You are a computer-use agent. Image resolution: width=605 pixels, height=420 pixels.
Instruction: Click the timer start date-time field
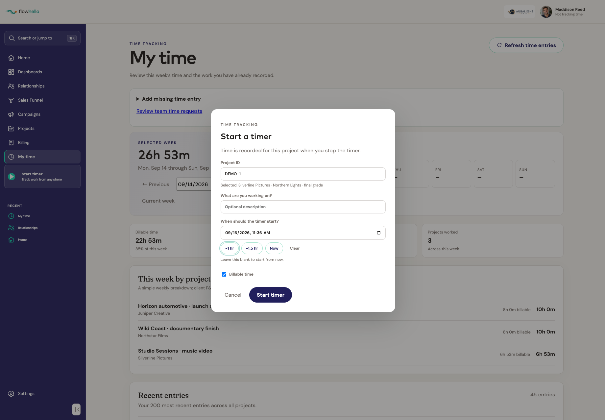303,233
